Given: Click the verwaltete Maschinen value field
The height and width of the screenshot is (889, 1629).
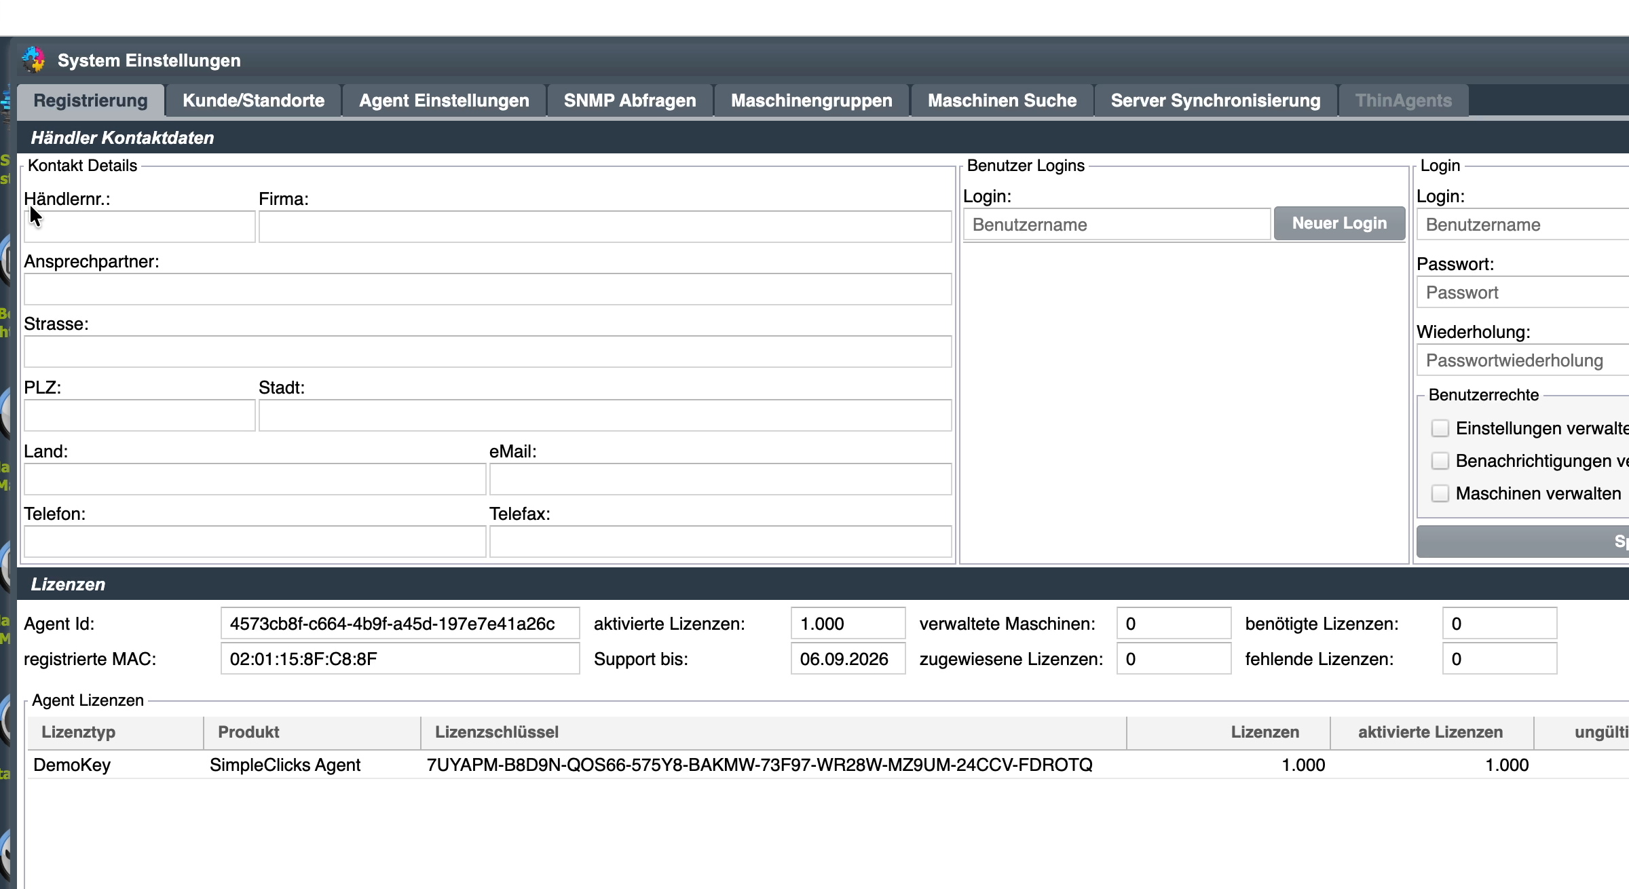Looking at the screenshot, I should [x=1174, y=623].
